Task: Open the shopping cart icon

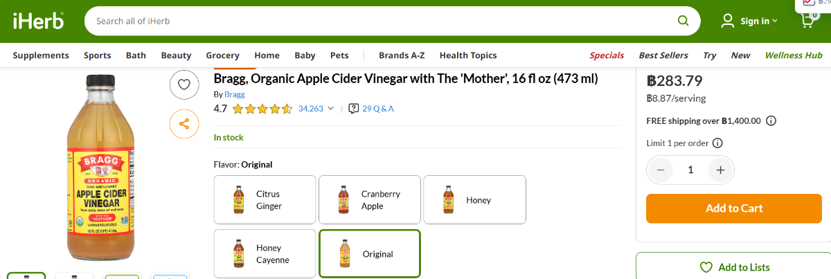Action: tap(807, 21)
